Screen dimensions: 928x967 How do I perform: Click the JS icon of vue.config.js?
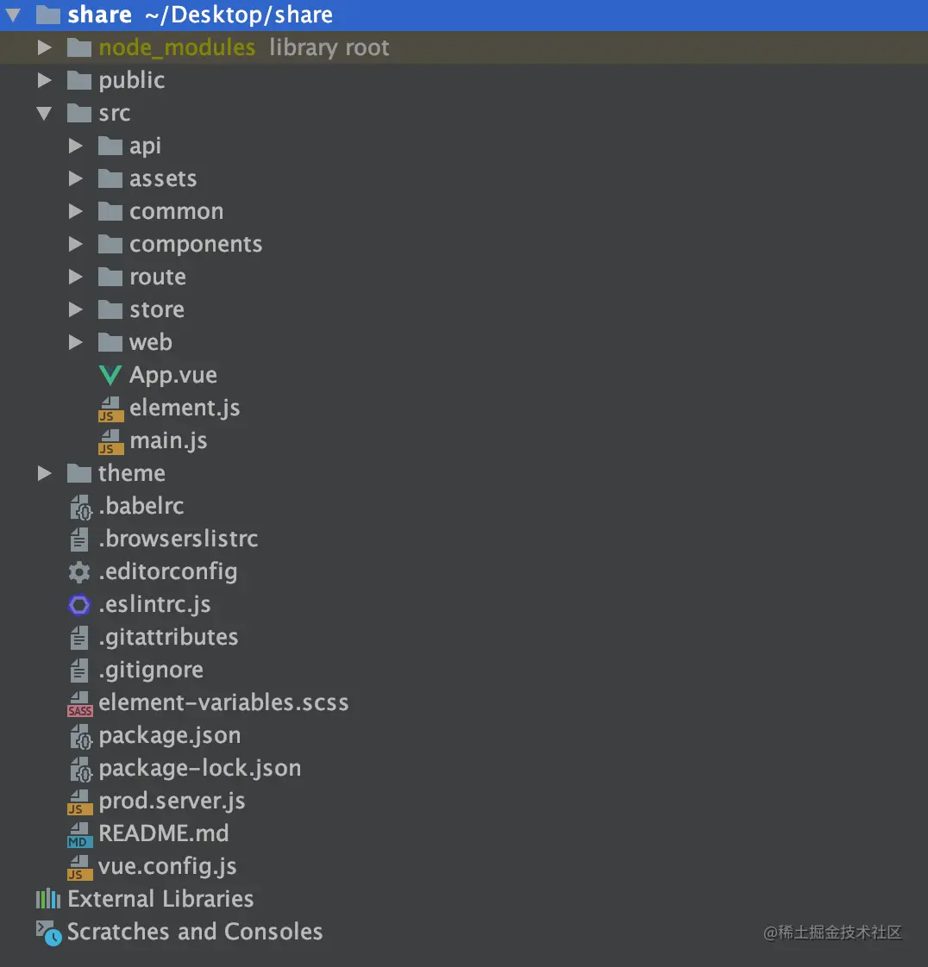coord(79,867)
